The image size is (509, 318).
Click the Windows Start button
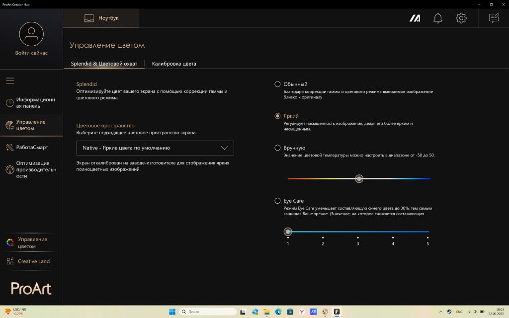(172, 312)
